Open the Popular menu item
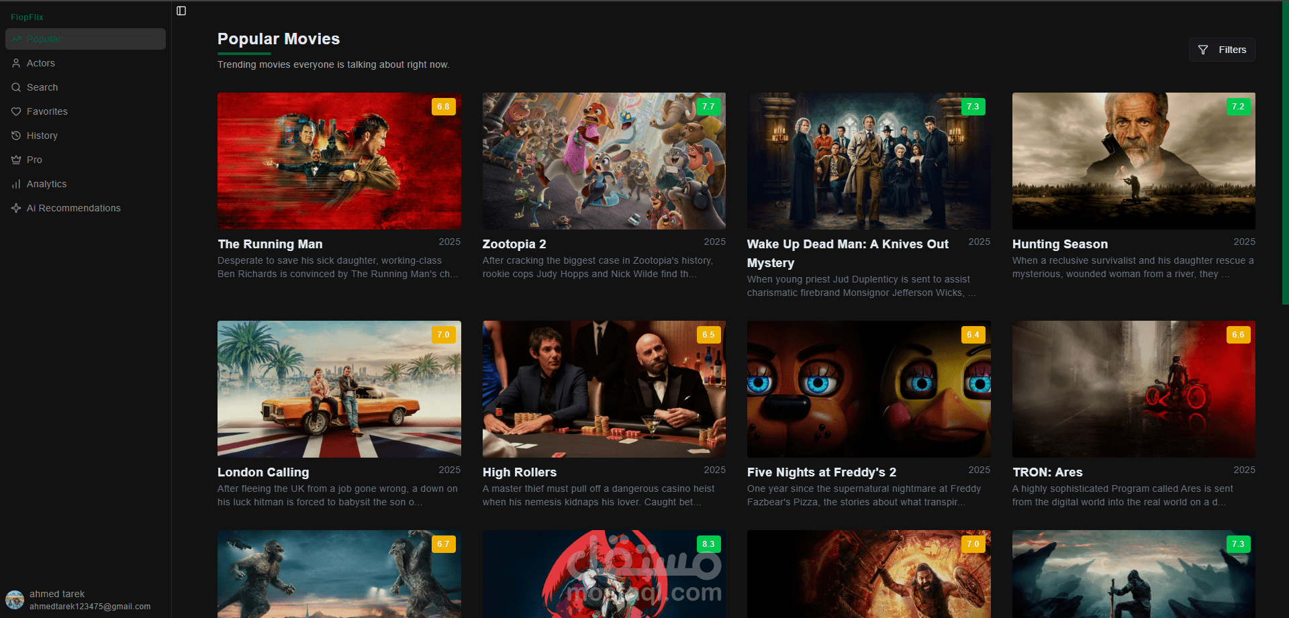Viewport: 1289px width, 618px height. [x=85, y=39]
